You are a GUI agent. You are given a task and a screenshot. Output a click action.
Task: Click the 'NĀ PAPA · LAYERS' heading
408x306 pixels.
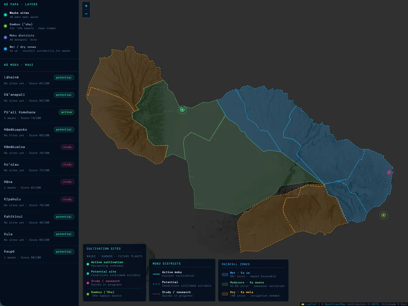(21, 4)
